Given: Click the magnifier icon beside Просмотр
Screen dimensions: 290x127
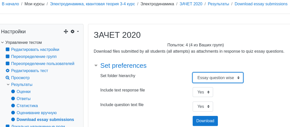Looking at the screenshot, I should 8,78.
